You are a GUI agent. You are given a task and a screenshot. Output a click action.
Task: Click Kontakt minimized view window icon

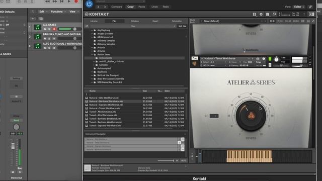274,14
